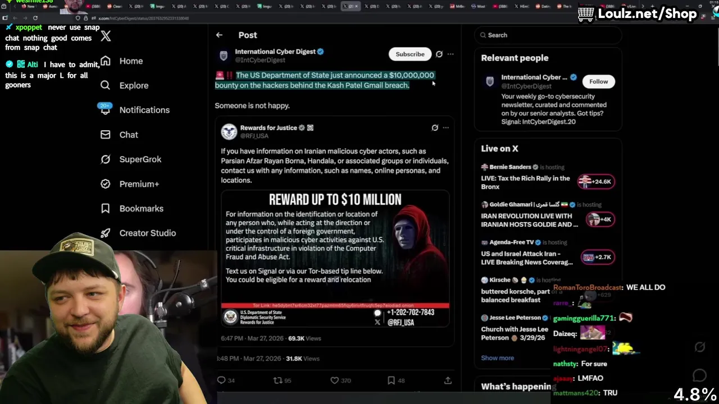Go back using the Post arrow

coord(219,35)
